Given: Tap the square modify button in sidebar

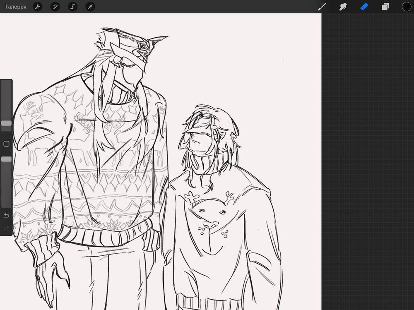Looking at the screenshot, I should pos(6,144).
